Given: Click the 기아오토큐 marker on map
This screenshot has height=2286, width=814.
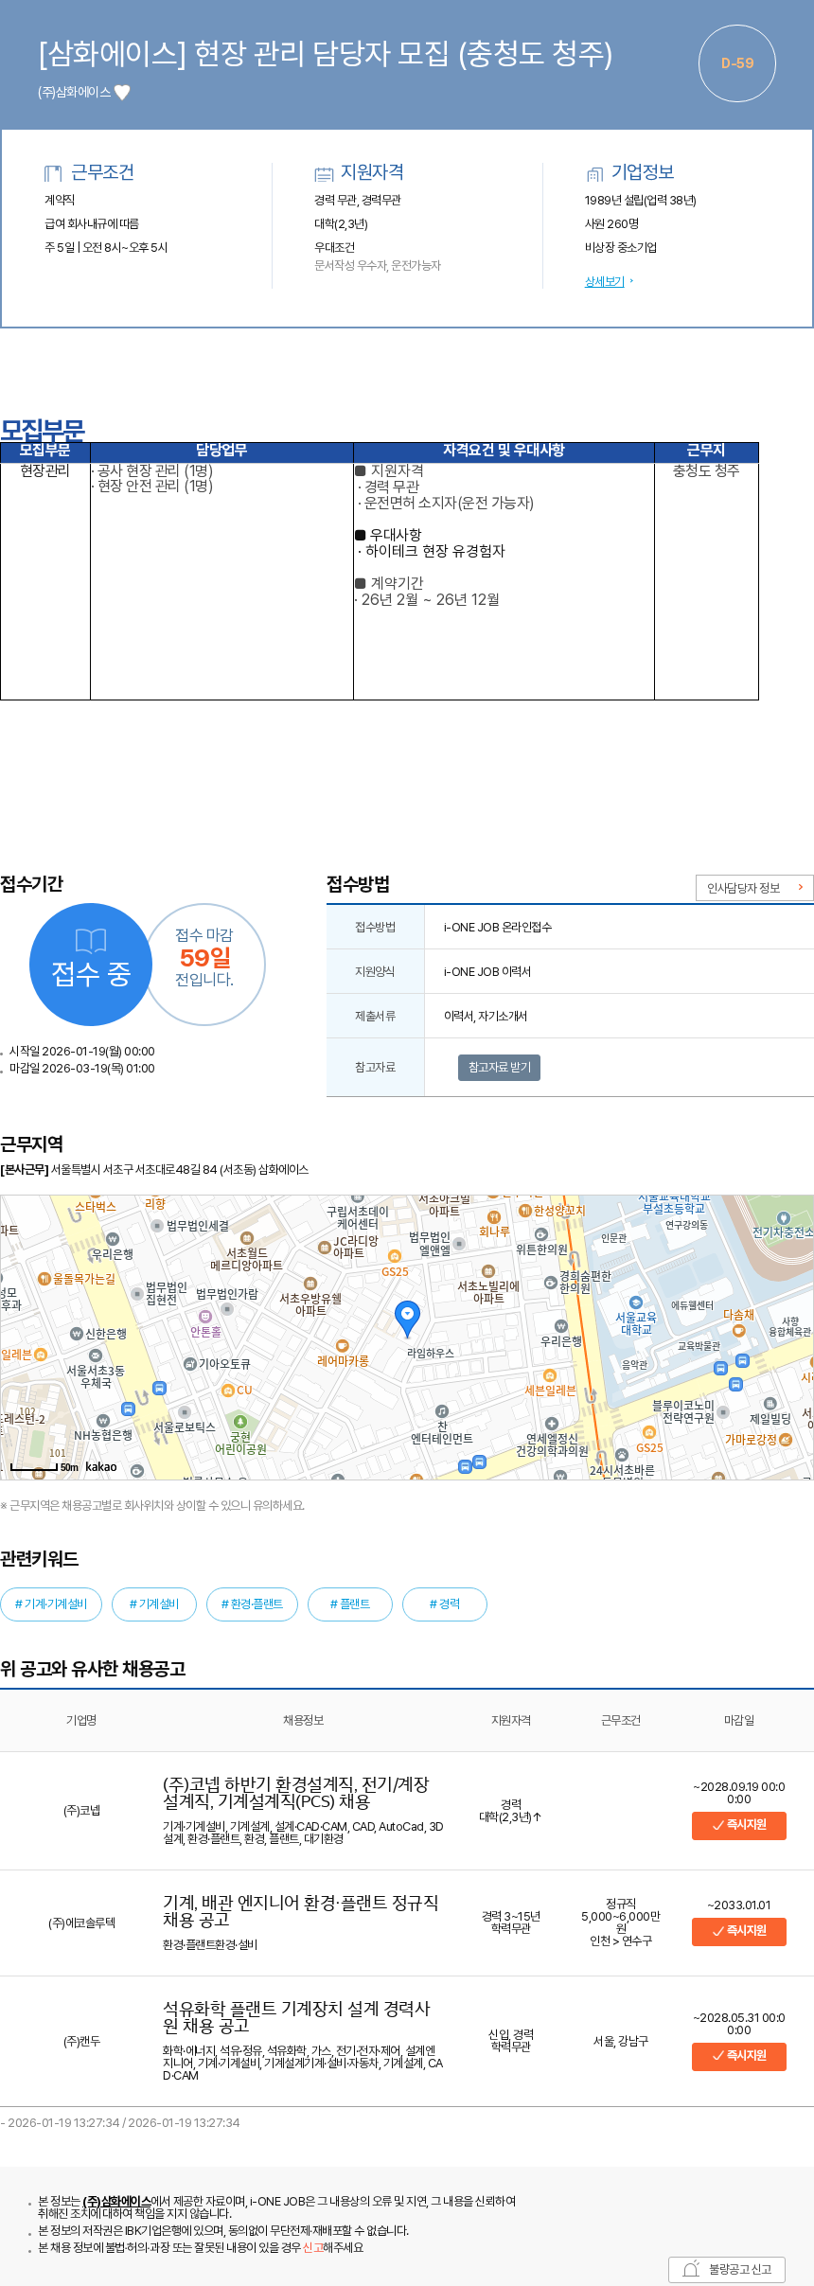Looking at the screenshot, I should point(189,1364).
